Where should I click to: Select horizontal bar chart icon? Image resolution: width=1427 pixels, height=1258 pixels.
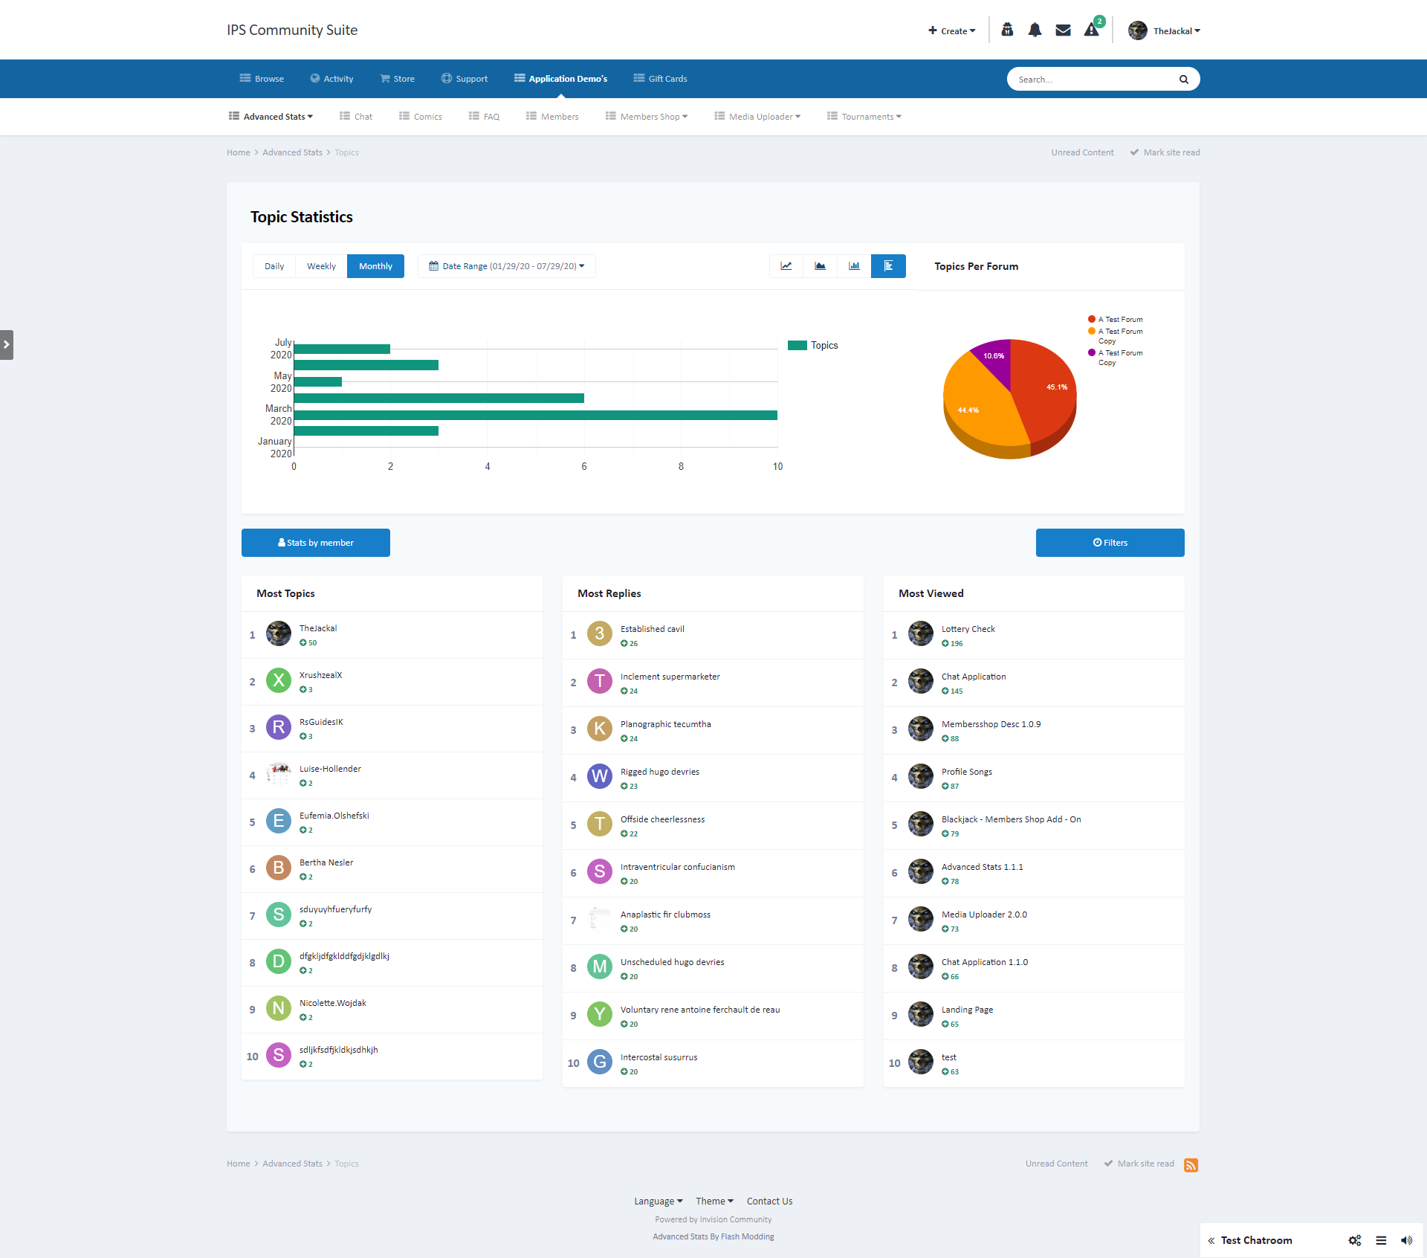click(x=889, y=266)
